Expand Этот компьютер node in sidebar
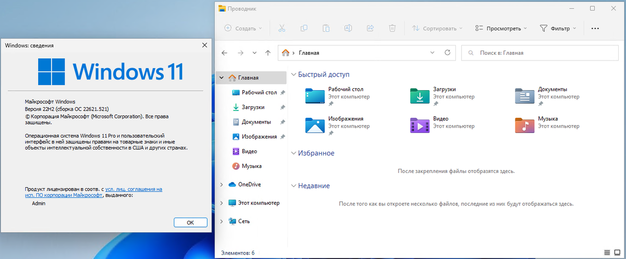Image resolution: width=626 pixels, height=259 pixels. (222, 203)
